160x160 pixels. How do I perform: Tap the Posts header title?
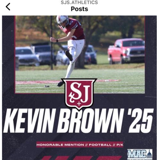point(79,9)
